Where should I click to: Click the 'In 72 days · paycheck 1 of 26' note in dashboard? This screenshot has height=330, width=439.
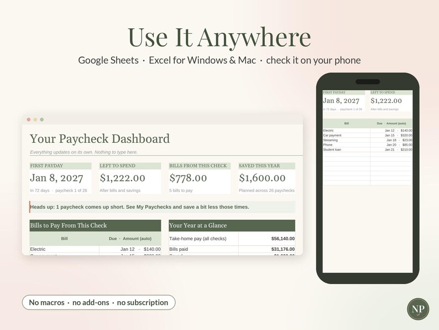59,190
